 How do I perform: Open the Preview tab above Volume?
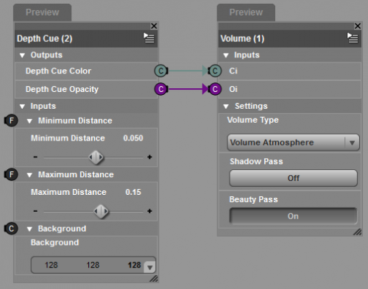pyautogui.click(x=246, y=13)
